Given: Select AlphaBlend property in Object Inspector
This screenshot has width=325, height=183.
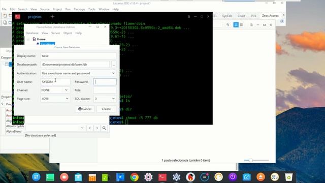Looking at the screenshot, I should click(14, 131).
